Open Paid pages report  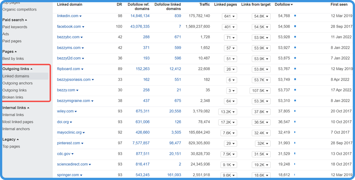(12, 41)
